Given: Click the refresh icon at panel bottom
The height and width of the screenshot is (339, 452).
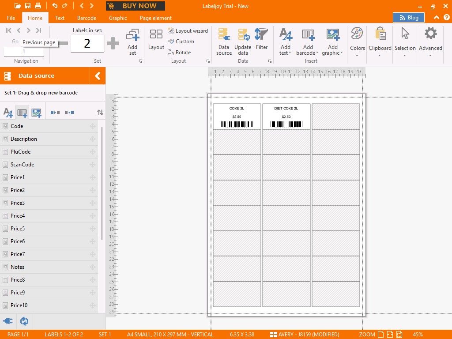Looking at the screenshot, I should tap(24, 321).
